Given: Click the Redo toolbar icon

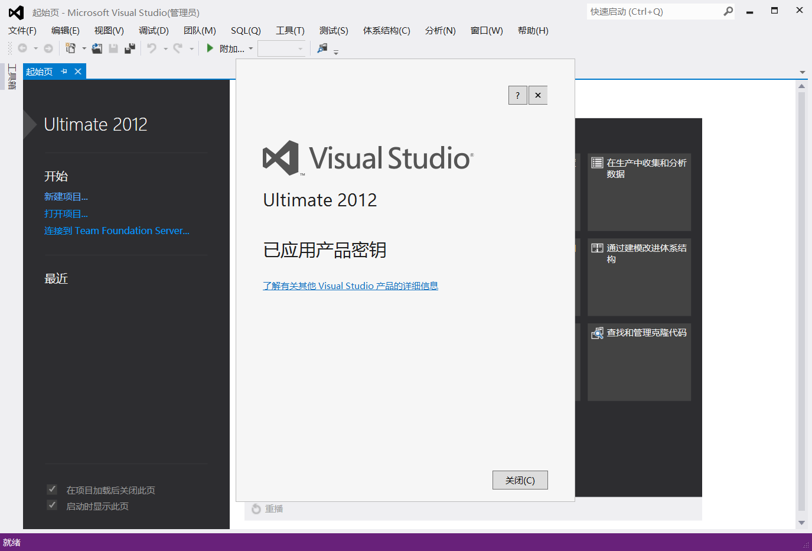Looking at the screenshot, I should tap(178, 48).
